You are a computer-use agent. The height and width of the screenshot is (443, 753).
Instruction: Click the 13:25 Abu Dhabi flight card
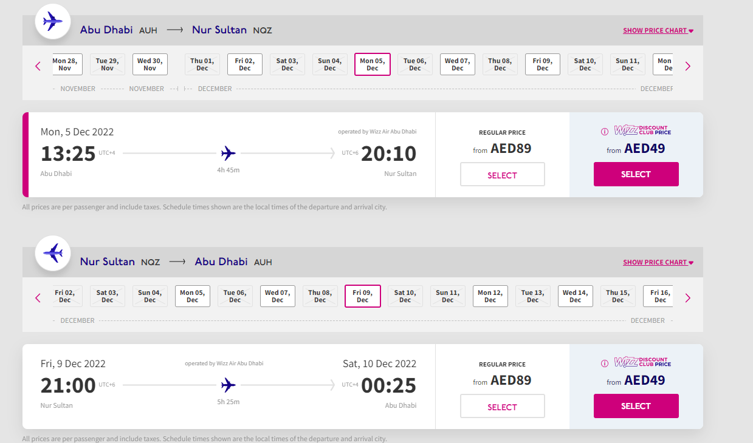[229, 155]
